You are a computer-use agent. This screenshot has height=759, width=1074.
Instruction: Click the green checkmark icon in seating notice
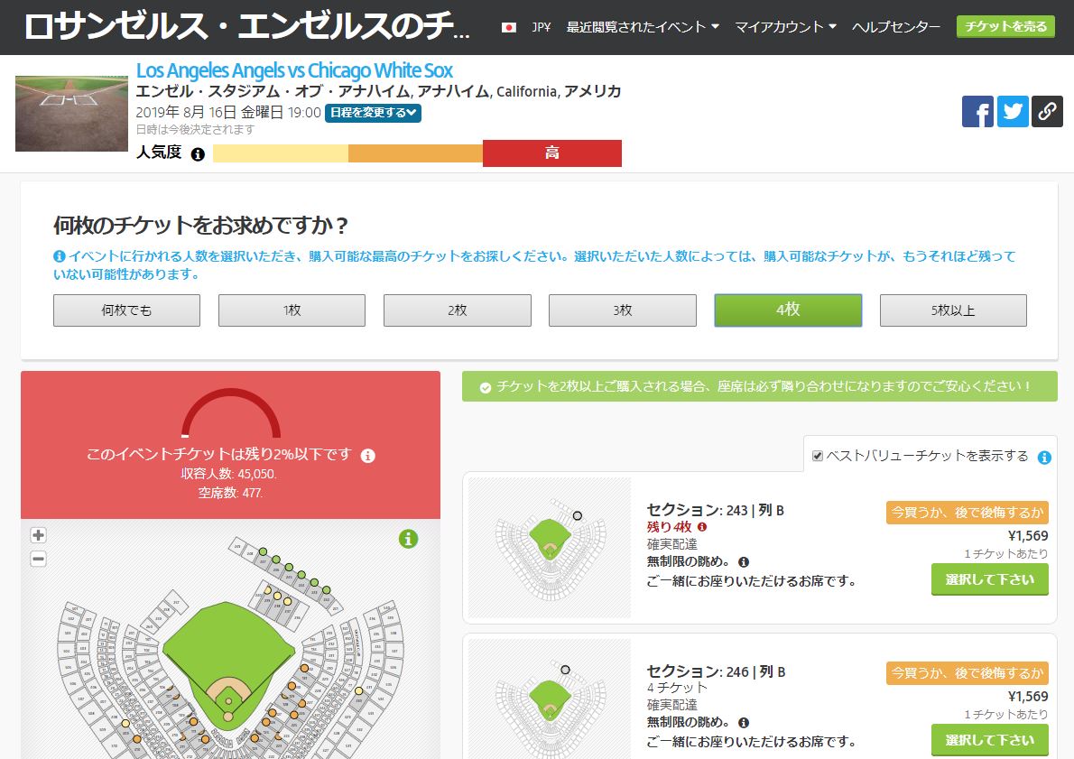[485, 388]
